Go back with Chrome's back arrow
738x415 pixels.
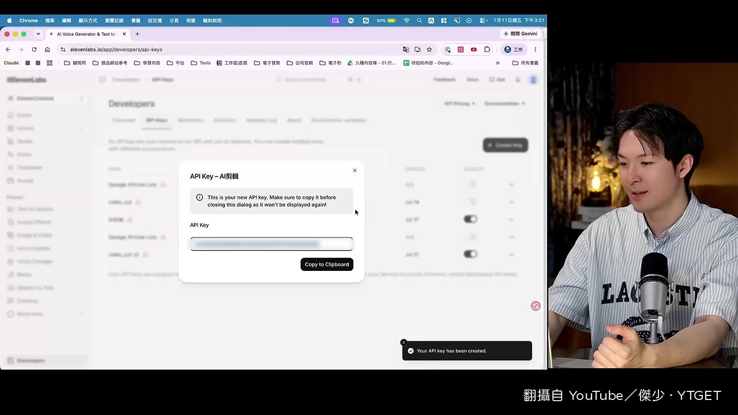tap(8, 50)
